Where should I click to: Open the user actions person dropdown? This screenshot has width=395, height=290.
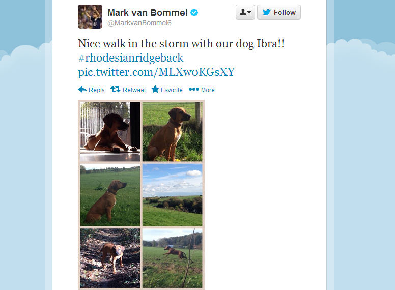pyautogui.click(x=245, y=12)
